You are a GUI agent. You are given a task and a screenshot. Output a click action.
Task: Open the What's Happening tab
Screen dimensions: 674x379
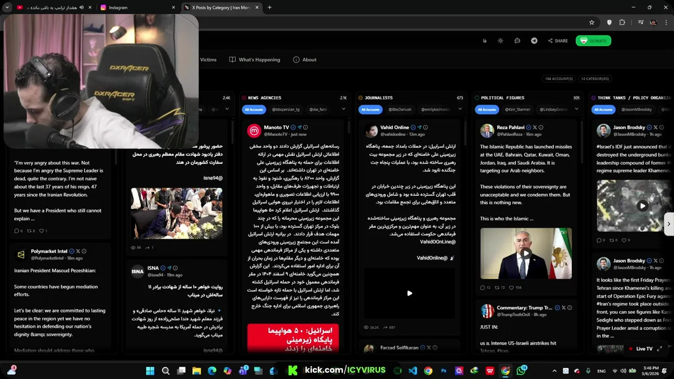pos(254,59)
